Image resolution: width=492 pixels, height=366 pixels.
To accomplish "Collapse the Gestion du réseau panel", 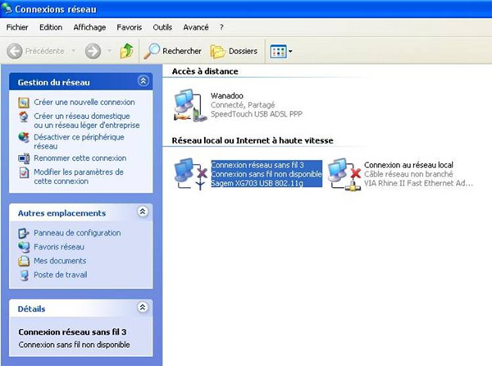I will [143, 81].
